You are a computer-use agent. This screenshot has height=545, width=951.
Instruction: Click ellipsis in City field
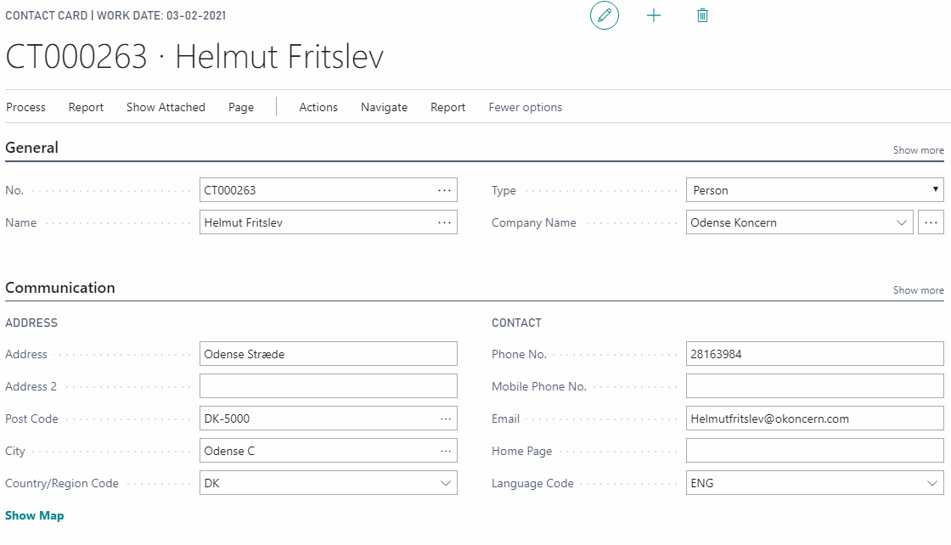point(446,451)
